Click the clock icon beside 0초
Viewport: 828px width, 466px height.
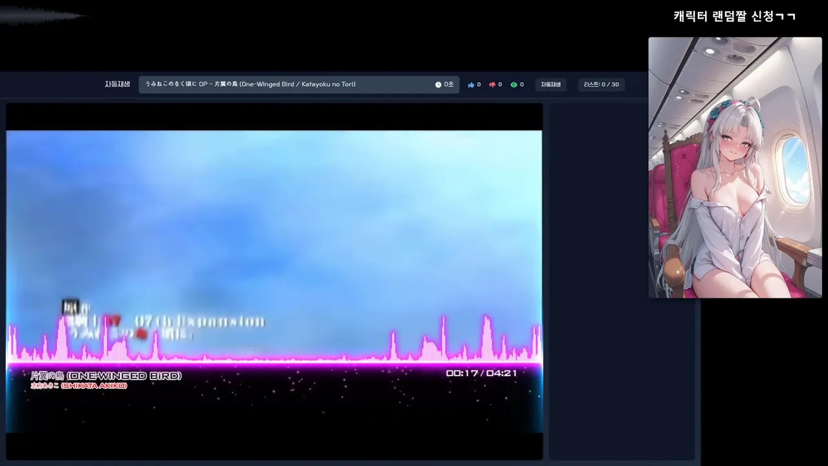pos(438,85)
